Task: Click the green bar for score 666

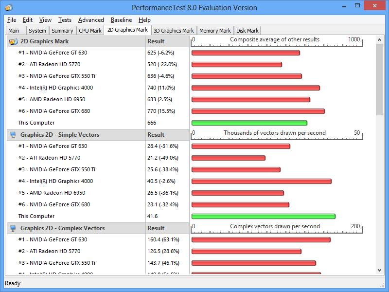Action: [x=249, y=123]
